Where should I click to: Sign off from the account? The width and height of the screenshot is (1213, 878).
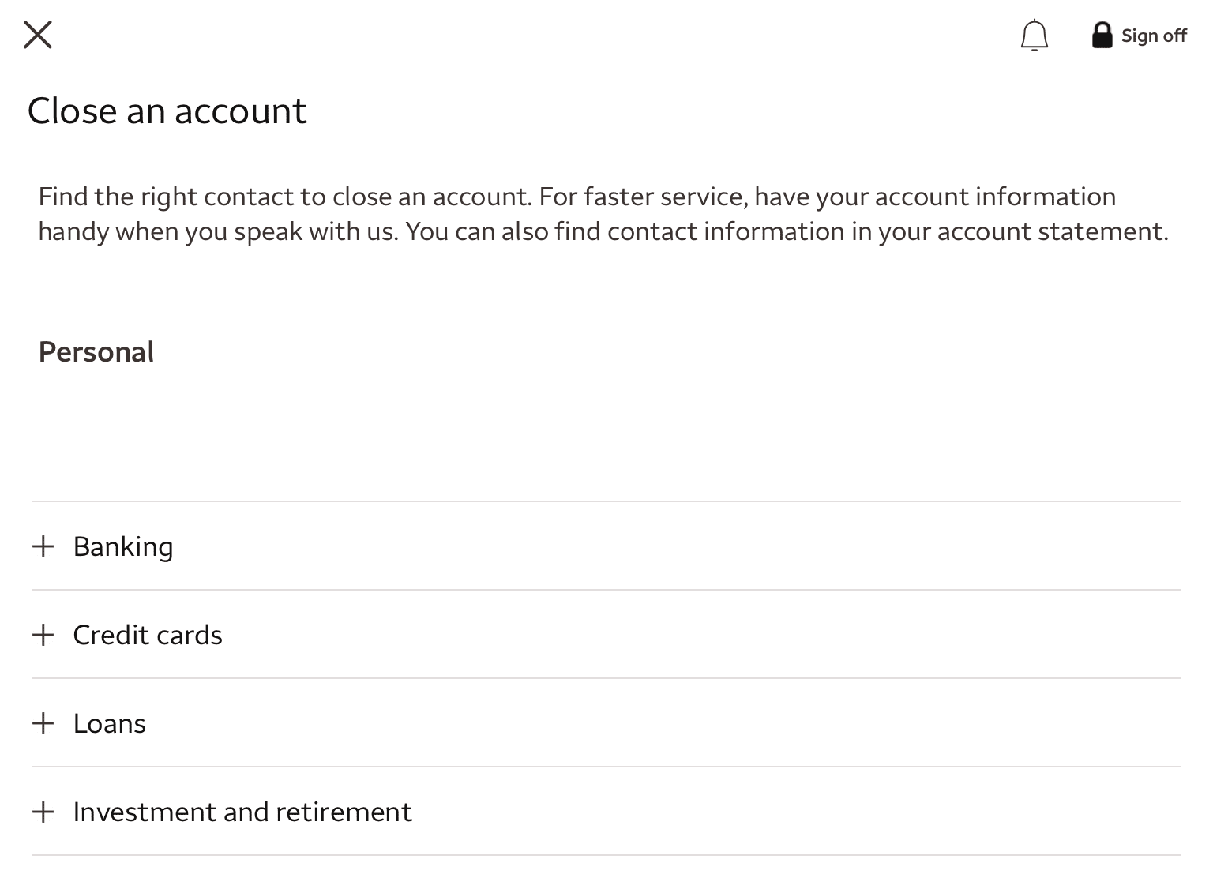point(1154,36)
